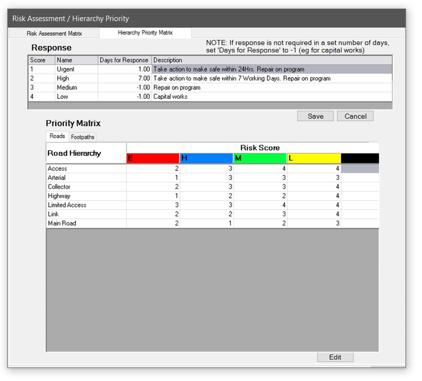Click the black risk score column header
422x381 pixels.
point(360,158)
